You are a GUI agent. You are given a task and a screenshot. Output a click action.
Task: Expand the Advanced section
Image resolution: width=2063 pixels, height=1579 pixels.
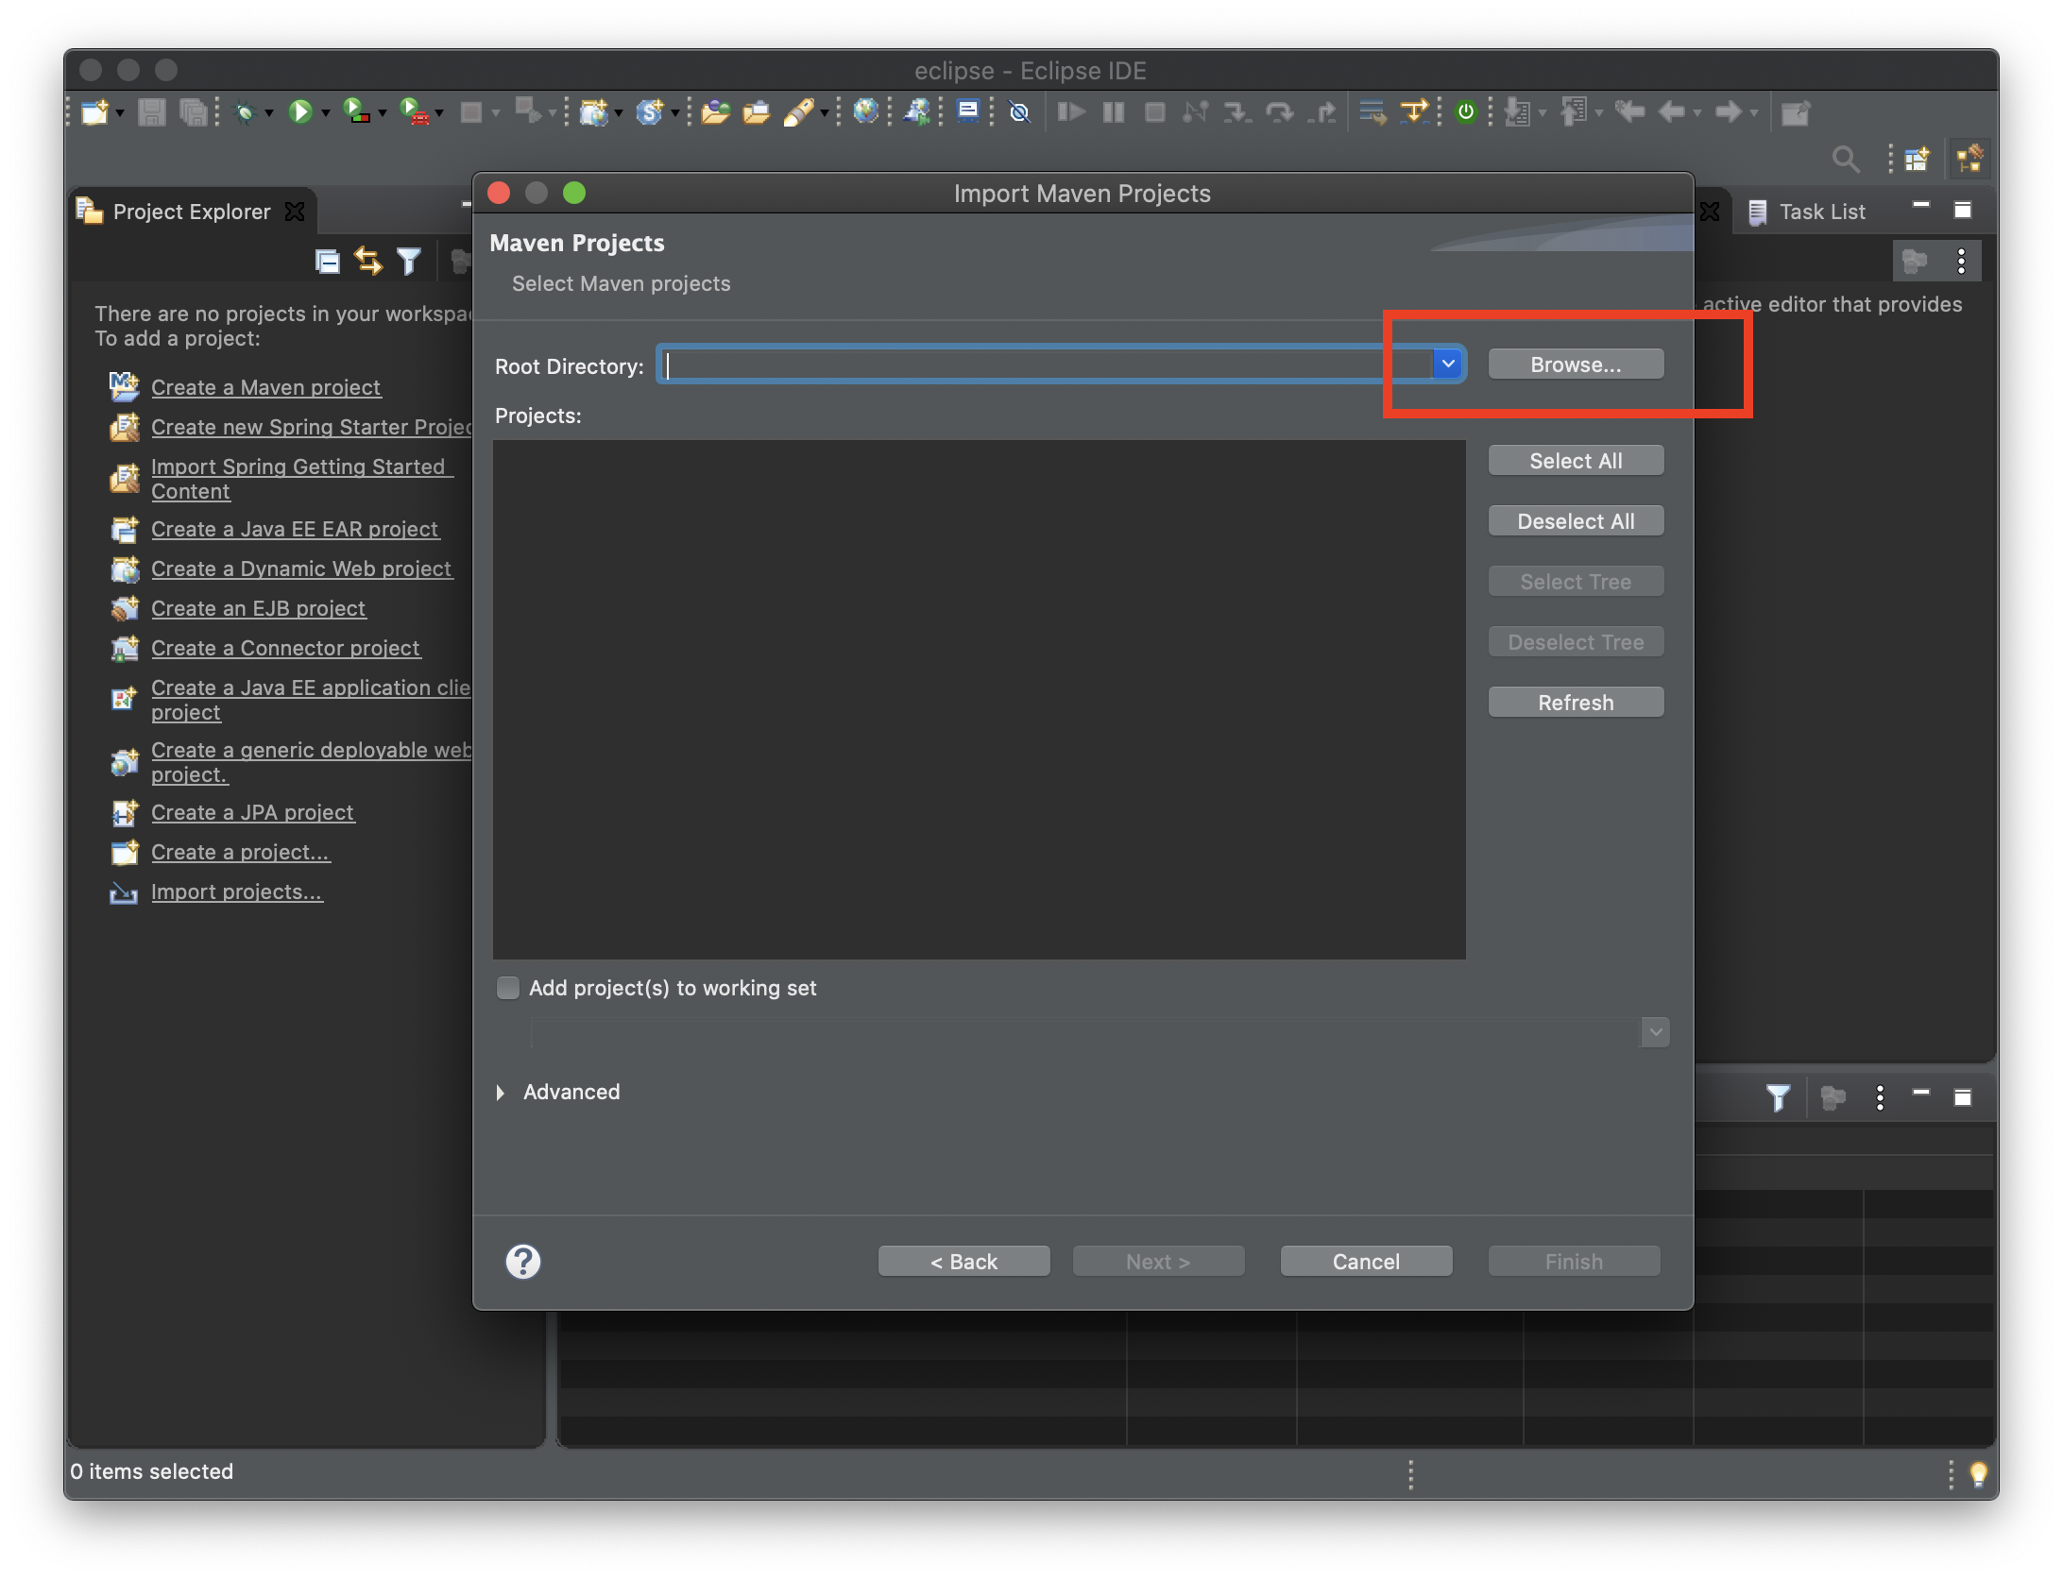tap(501, 1092)
